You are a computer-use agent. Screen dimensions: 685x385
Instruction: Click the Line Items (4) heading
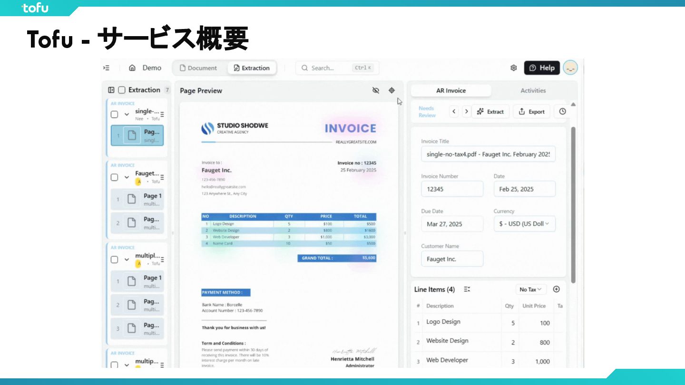(434, 289)
